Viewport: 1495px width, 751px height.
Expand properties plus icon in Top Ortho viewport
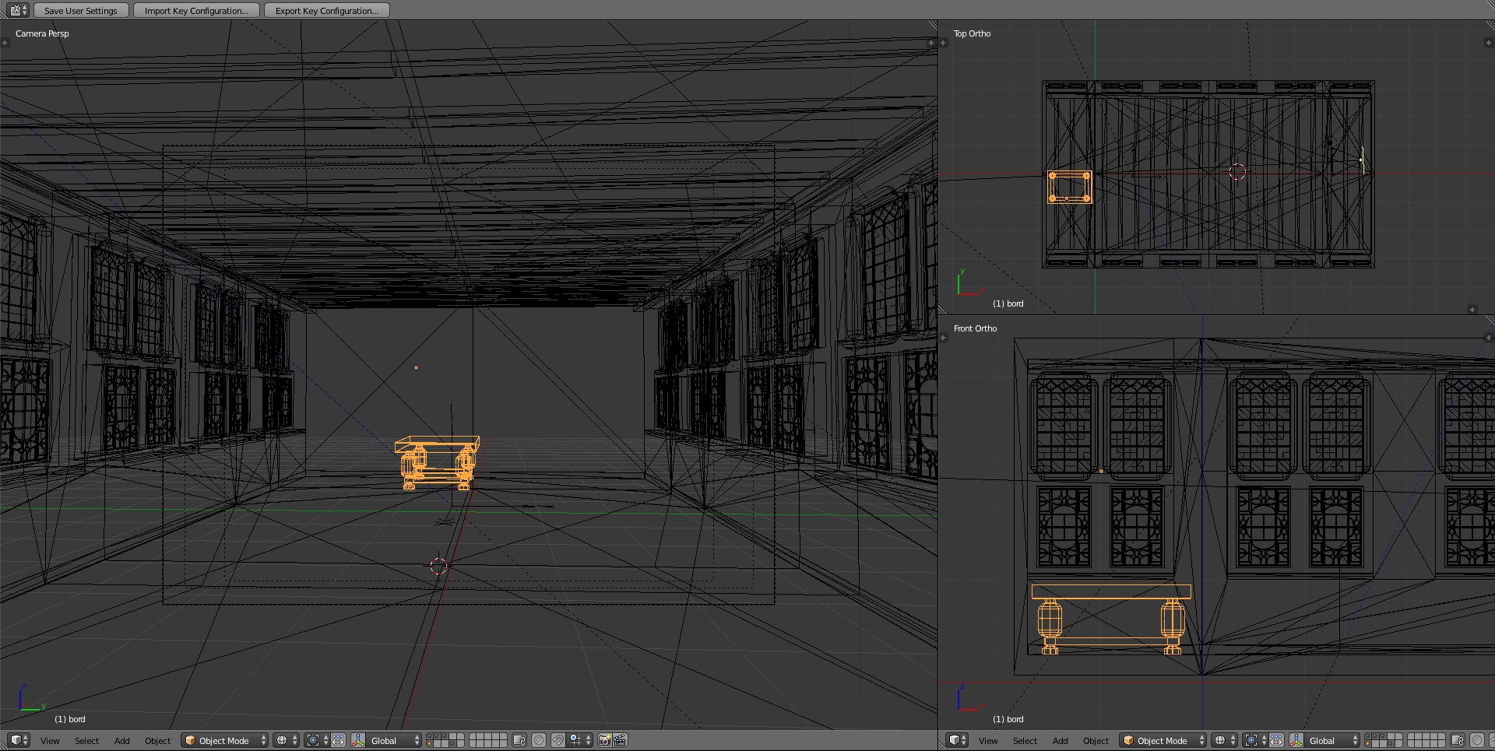[x=1489, y=43]
